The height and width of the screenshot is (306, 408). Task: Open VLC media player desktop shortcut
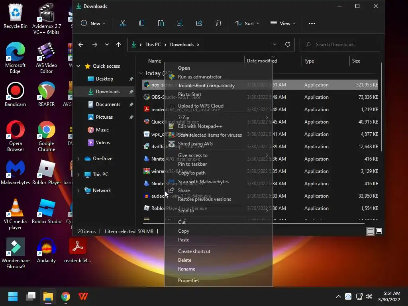point(16,214)
